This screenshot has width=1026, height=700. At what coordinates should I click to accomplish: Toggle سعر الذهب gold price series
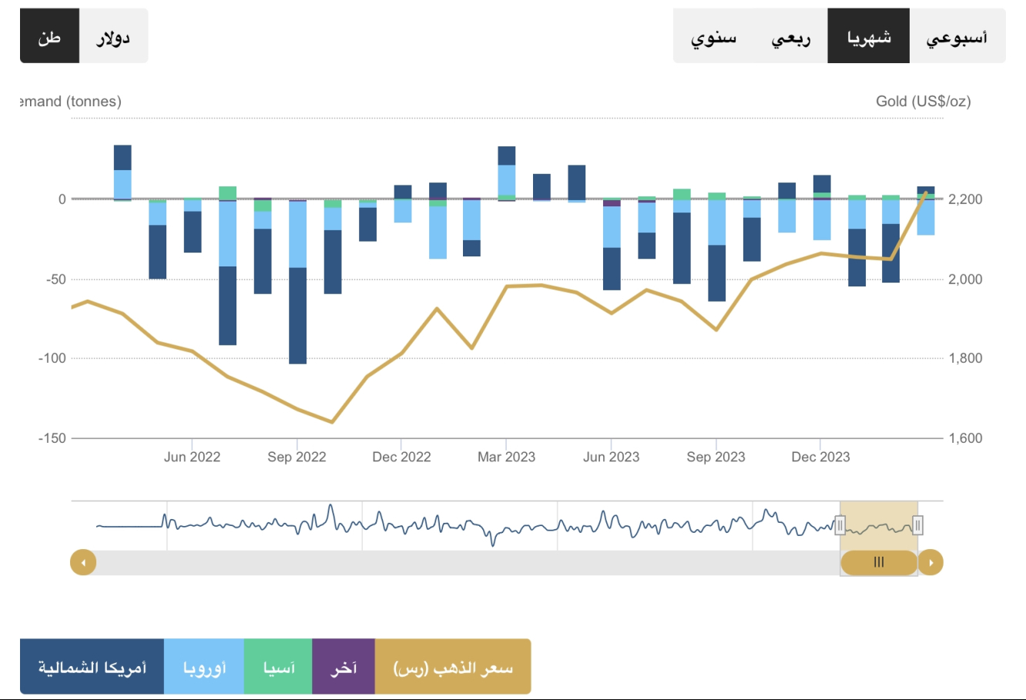pyautogui.click(x=453, y=667)
